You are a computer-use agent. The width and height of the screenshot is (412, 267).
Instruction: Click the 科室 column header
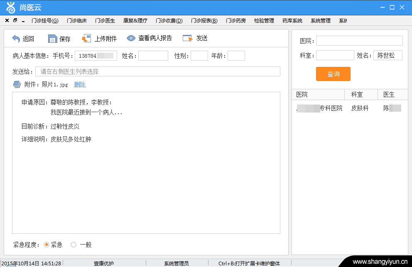(x=361, y=95)
